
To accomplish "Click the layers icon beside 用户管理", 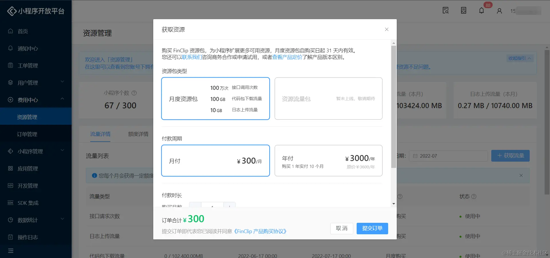I will (11, 82).
